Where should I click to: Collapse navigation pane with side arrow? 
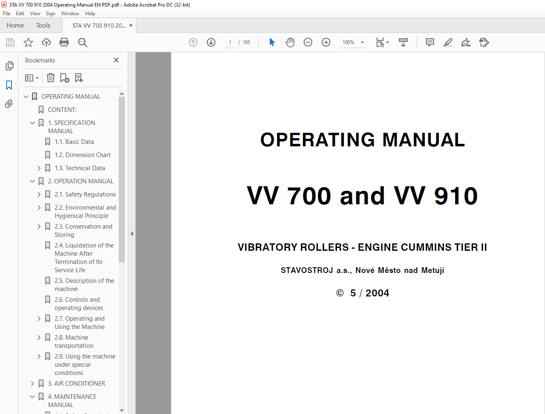click(x=132, y=234)
